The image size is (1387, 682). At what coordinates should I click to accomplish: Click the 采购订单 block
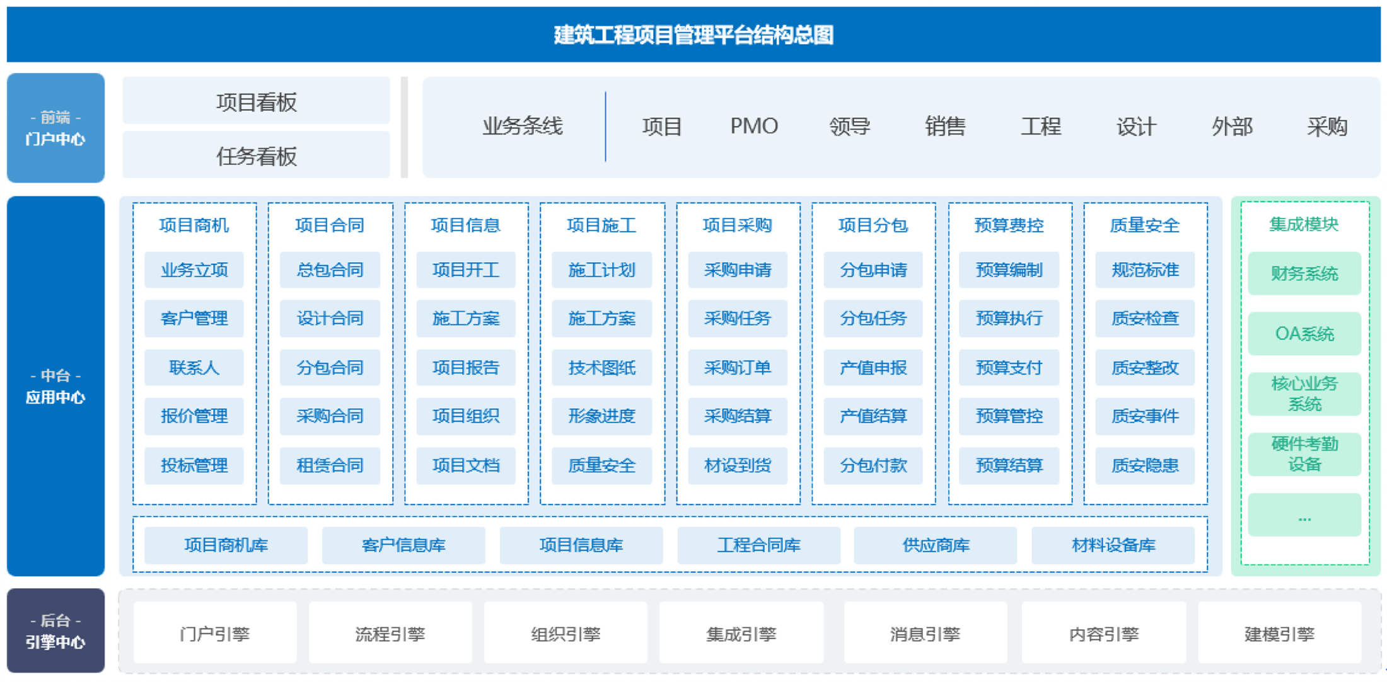[737, 367]
